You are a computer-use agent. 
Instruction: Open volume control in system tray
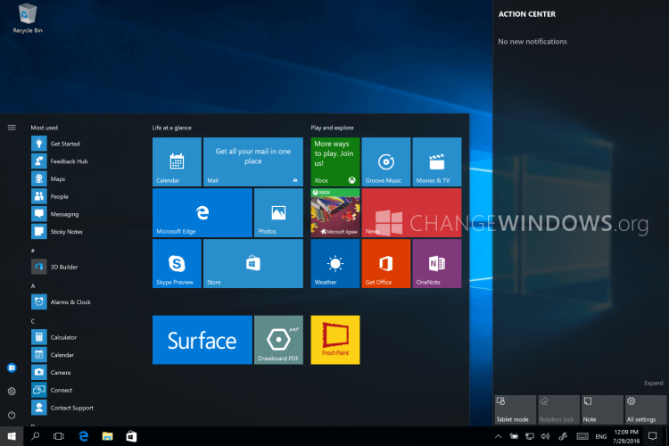545,436
